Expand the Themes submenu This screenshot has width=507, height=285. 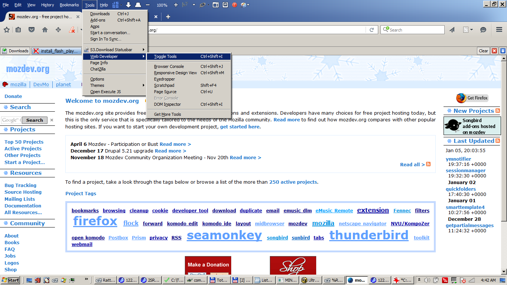coord(115,85)
